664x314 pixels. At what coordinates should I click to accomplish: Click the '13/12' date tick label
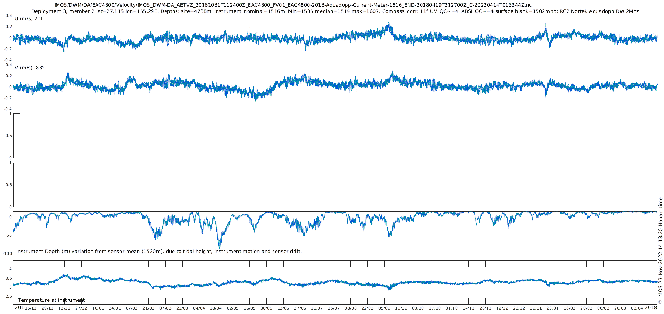coord(65,308)
